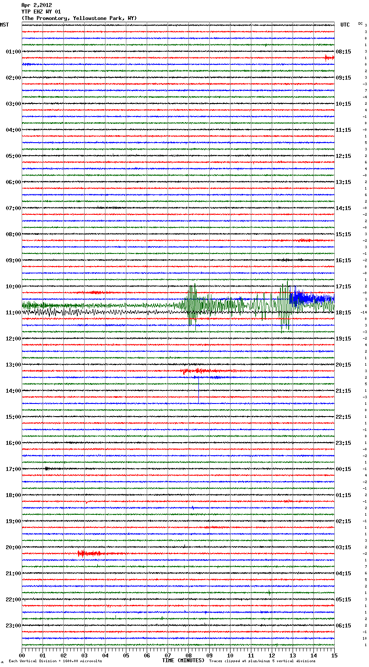
Task: Click the 'UTC' timezone label
Action: click(345, 25)
